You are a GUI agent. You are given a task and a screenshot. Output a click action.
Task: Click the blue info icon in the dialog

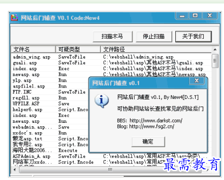pyautogui.click(x=102, y=101)
